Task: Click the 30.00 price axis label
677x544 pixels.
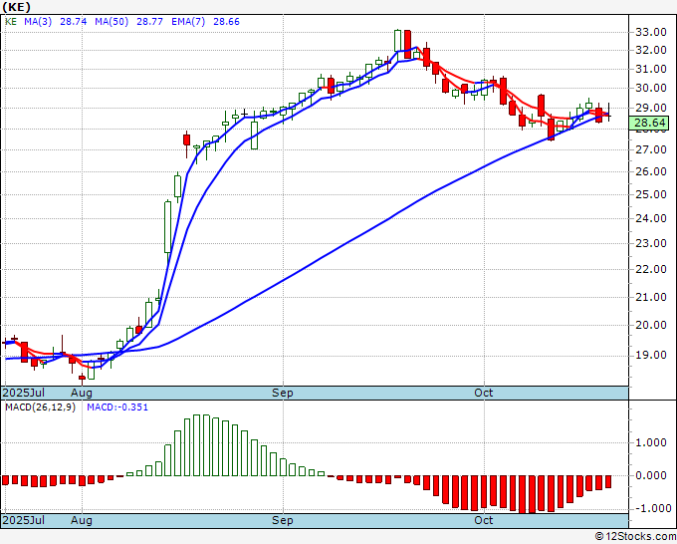Action: (651, 88)
